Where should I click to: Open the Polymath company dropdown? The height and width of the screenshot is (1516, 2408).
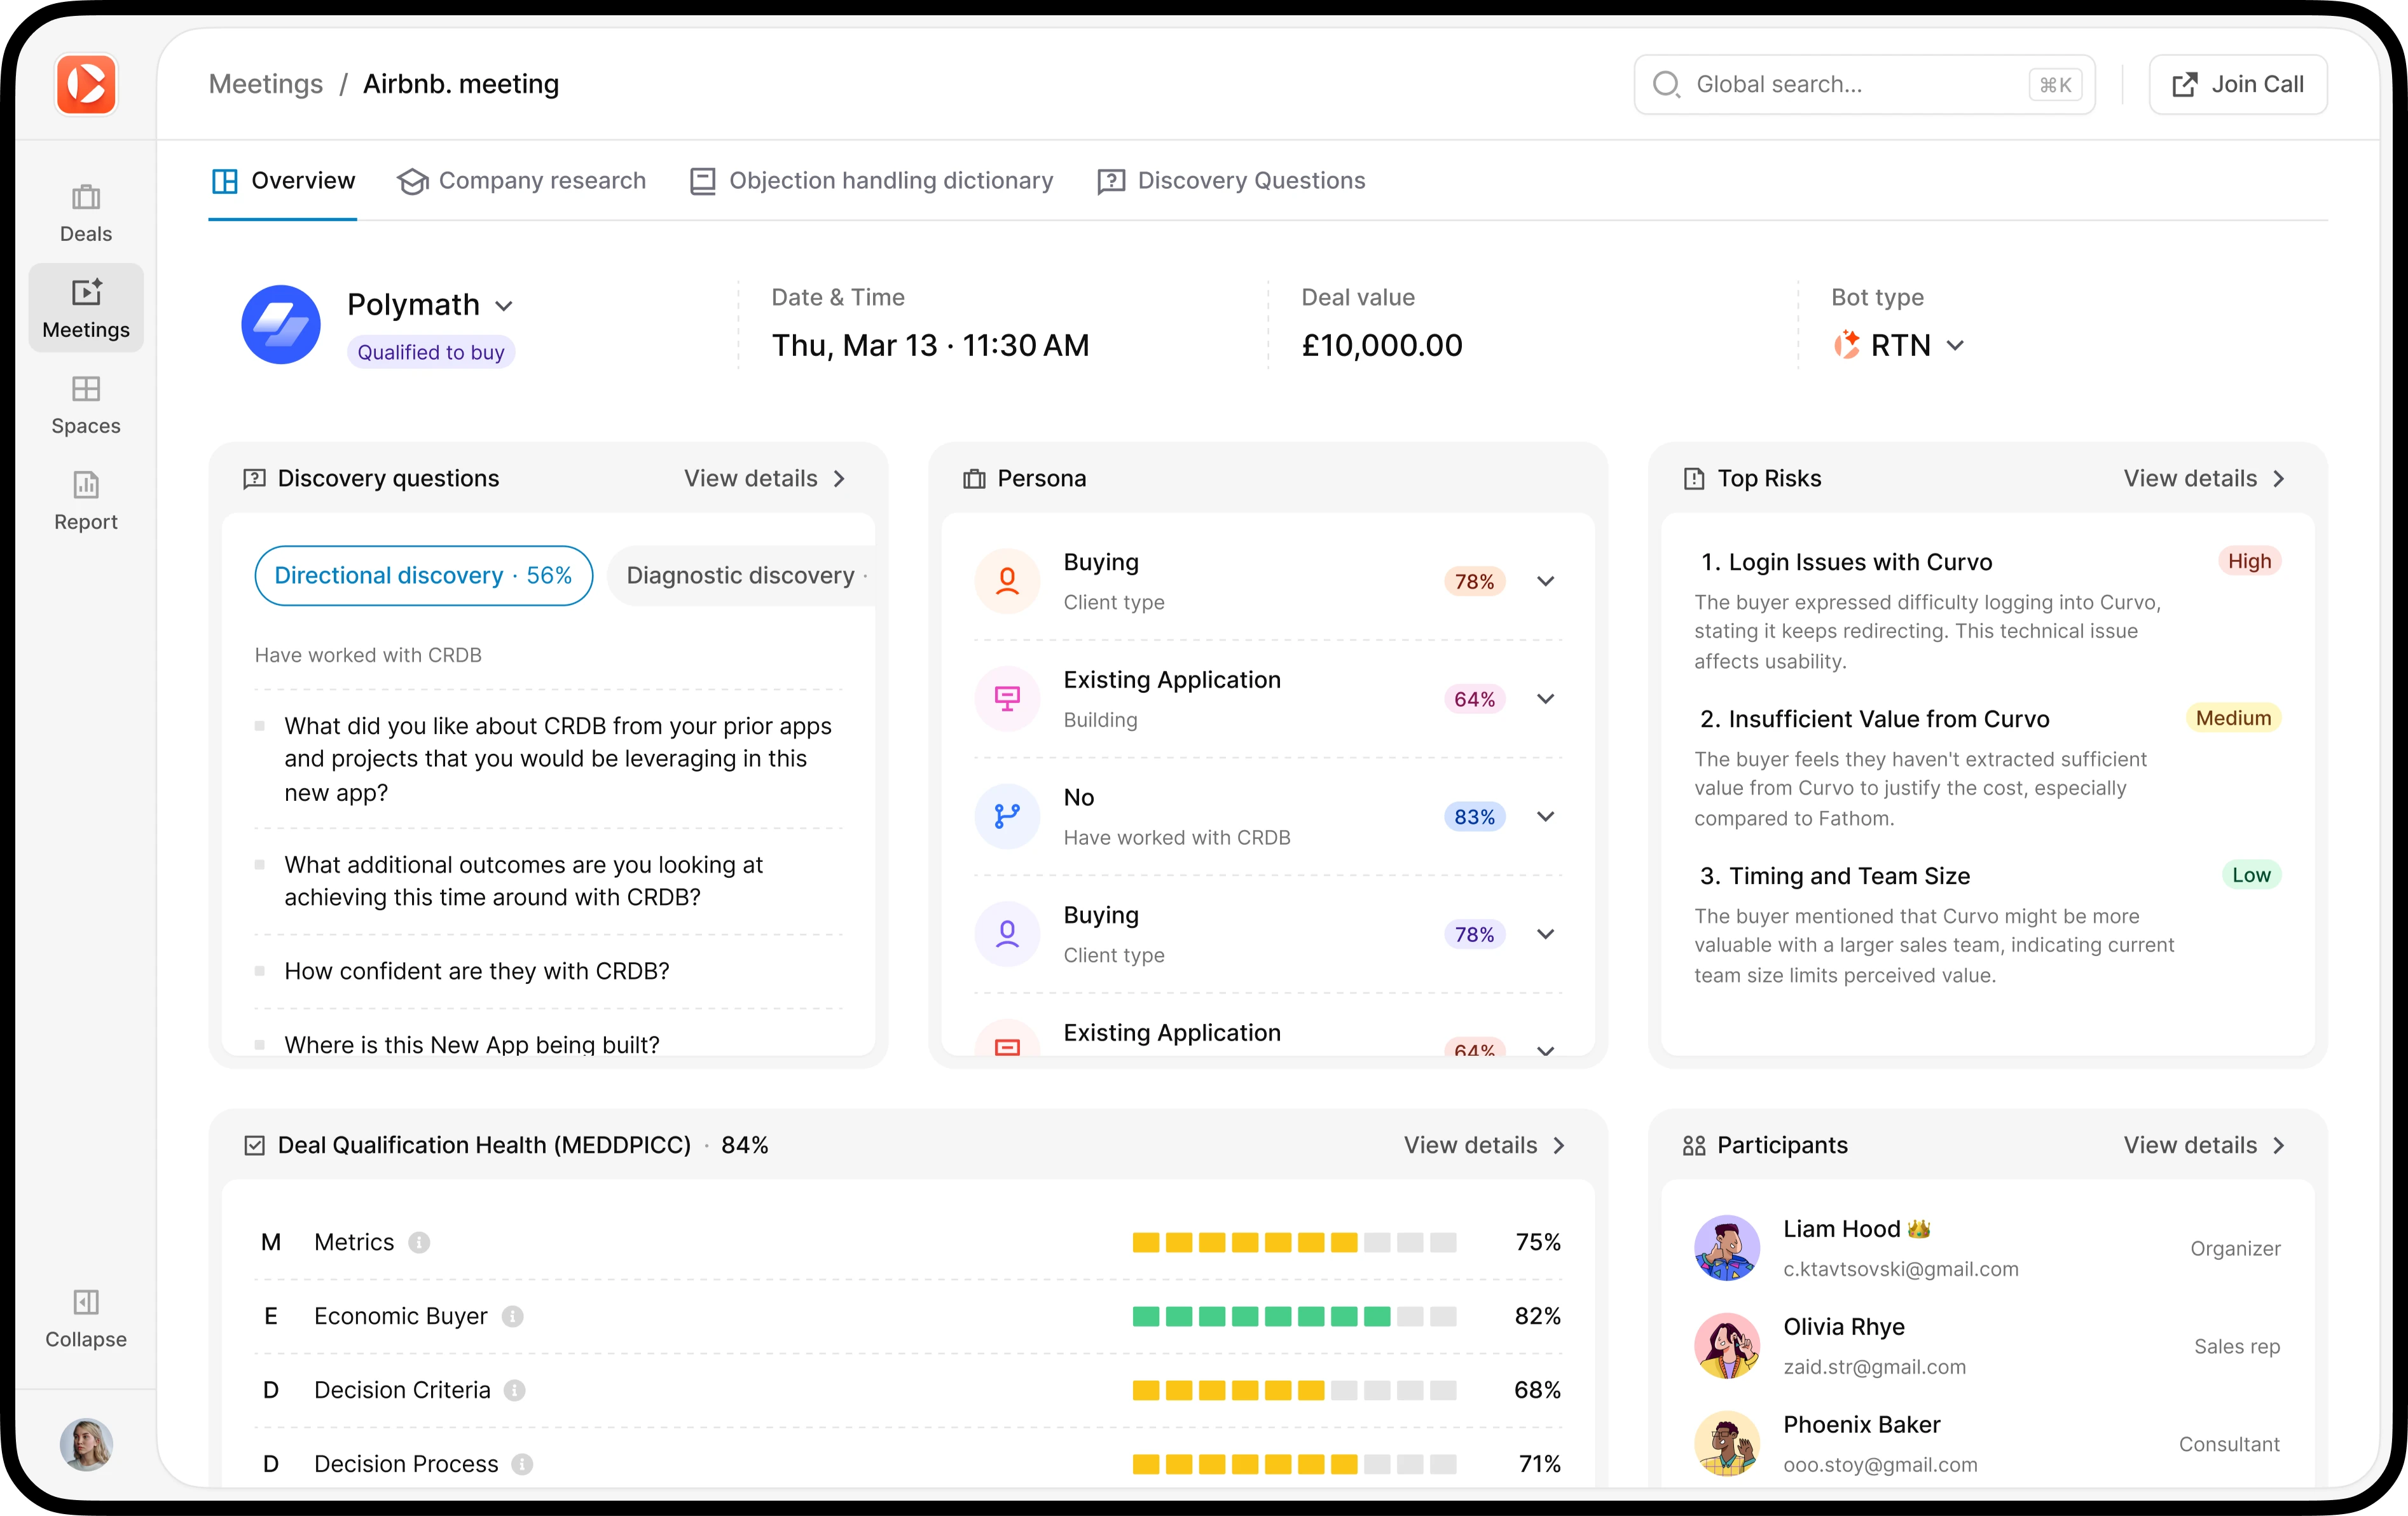coord(504,306)
